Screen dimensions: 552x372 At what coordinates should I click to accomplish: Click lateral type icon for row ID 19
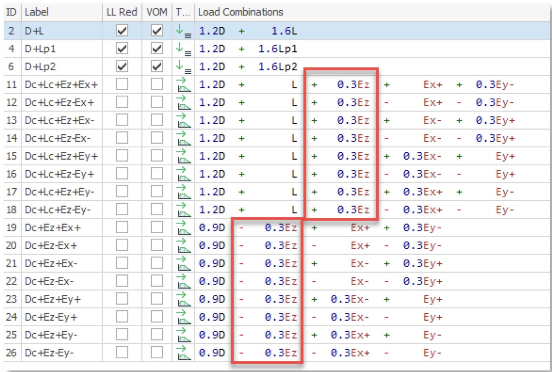click(183, 228)
